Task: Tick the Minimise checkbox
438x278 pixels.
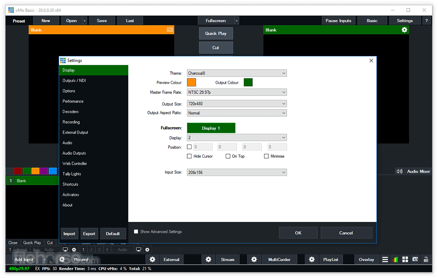Action: point(266,156)
